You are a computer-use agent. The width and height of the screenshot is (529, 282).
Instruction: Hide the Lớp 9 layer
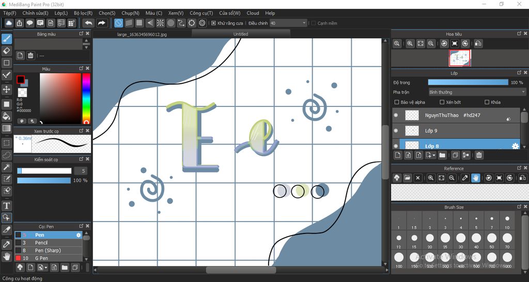pos(396,131)
